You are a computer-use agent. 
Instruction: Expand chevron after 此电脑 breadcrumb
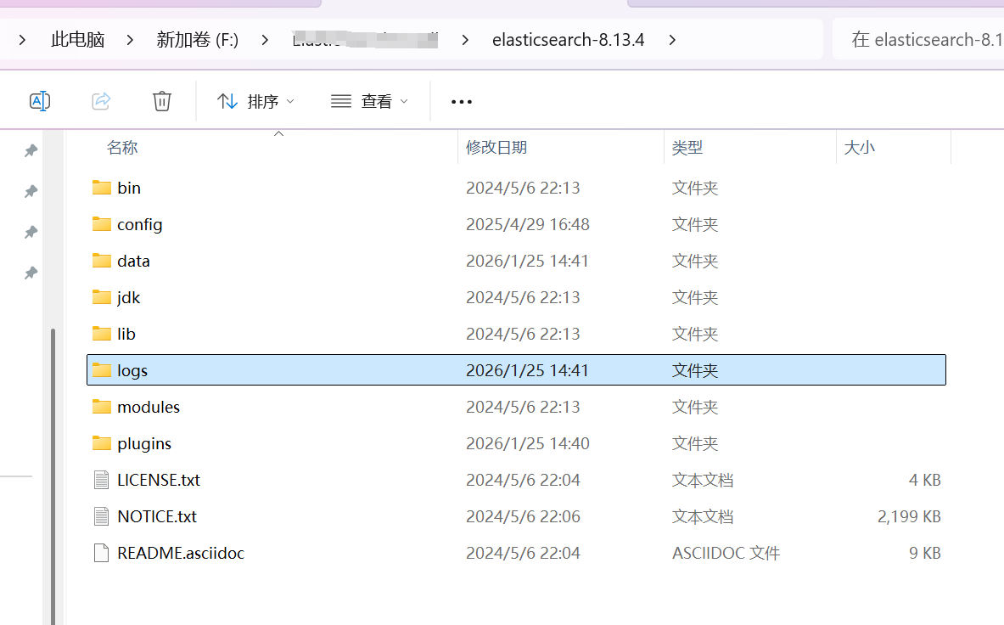(130, 40)
